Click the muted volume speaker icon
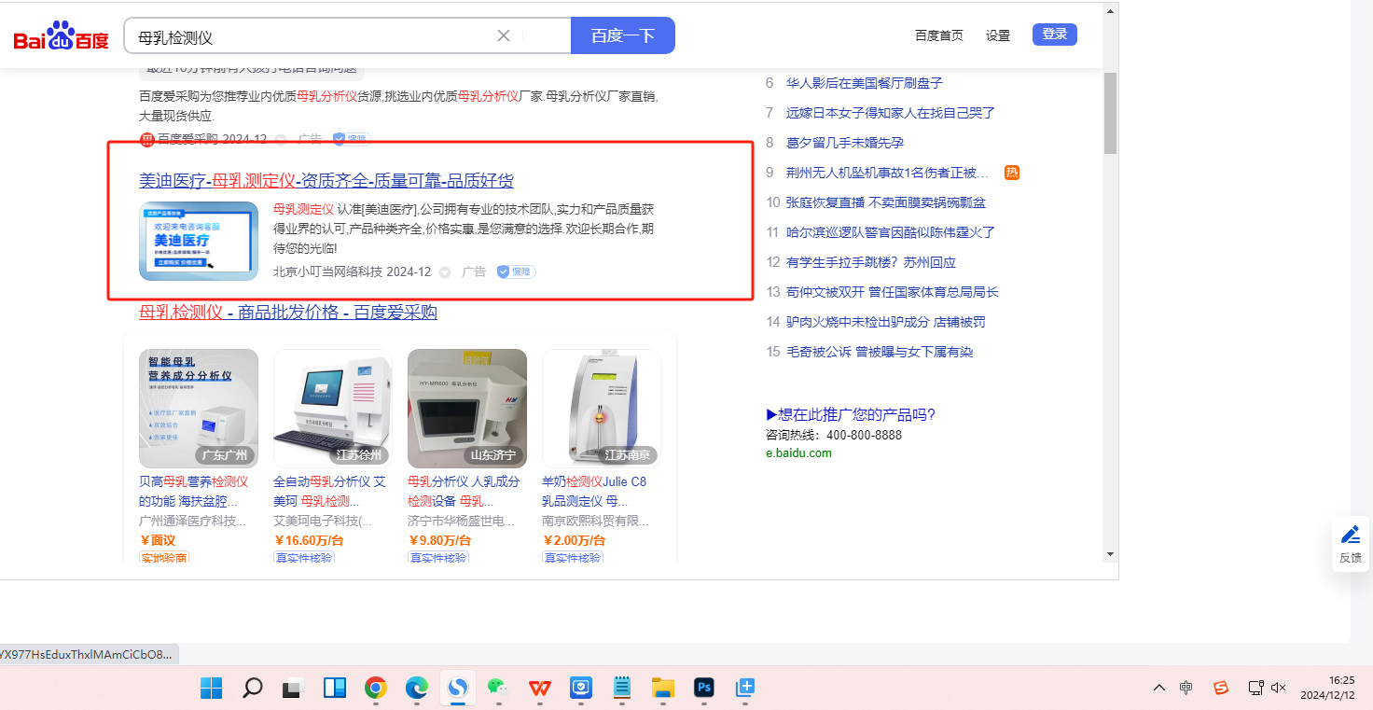Image resolution: width=1373 pixels, height=710 pixels. click(1279, 689)
